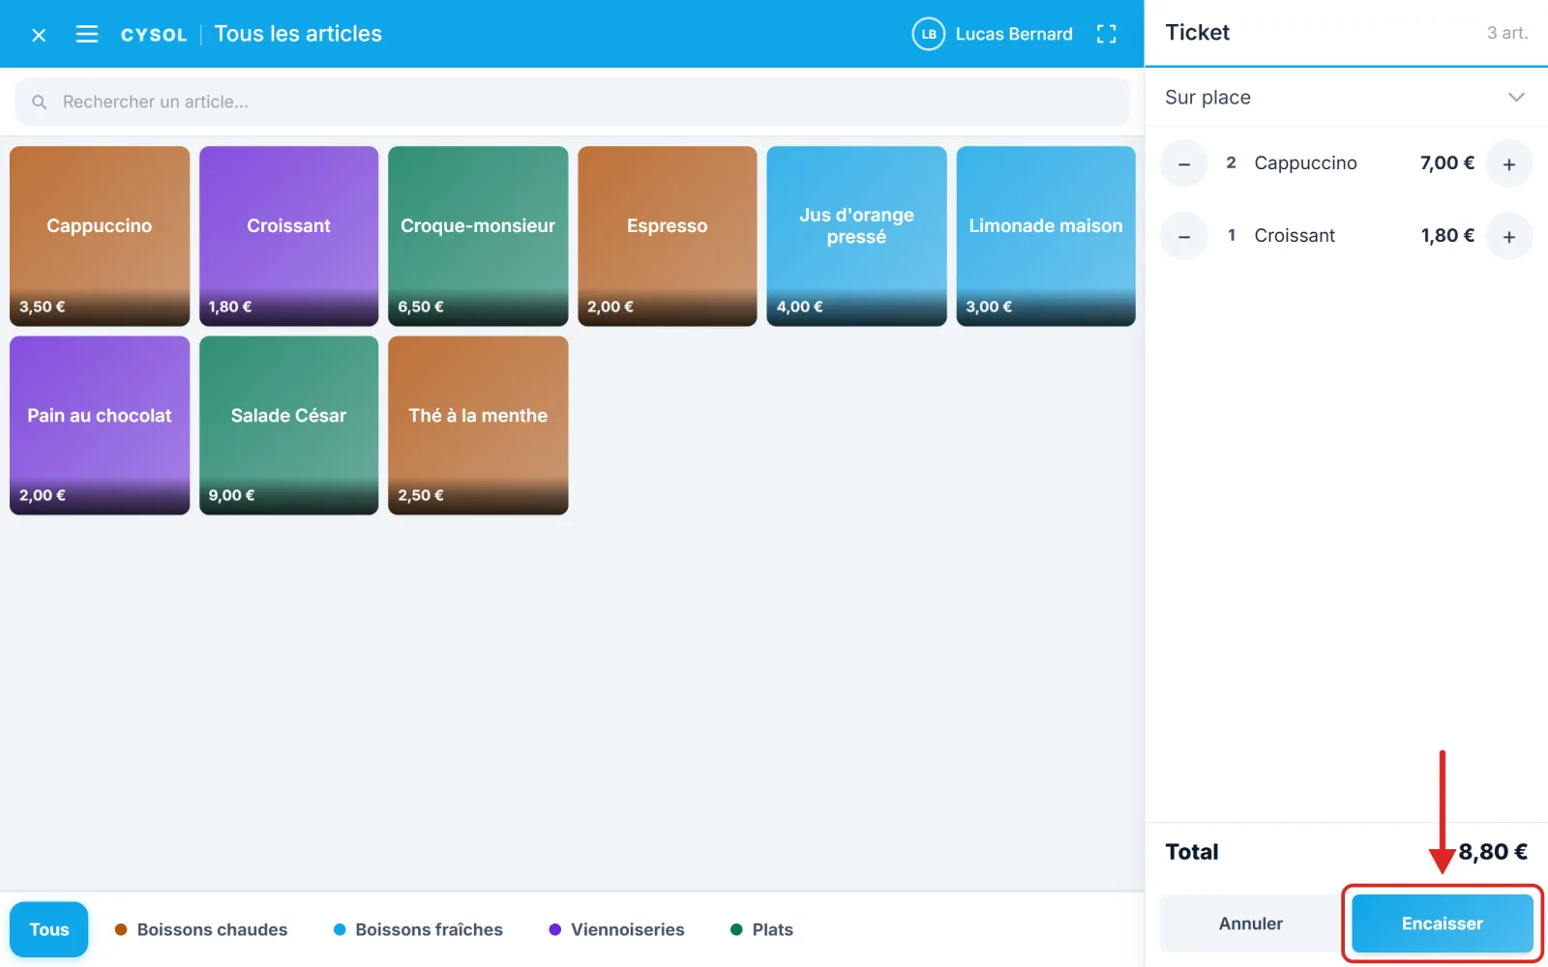This screenshot has width=1548, height=967.
Task: Increase Cappuccino quantity with plus
Action: coord(1509,163)
